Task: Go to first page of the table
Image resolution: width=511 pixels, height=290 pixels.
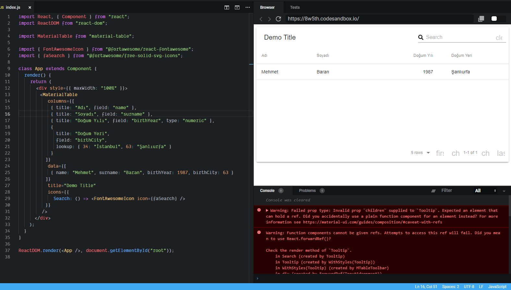Action: coord(440,153)
